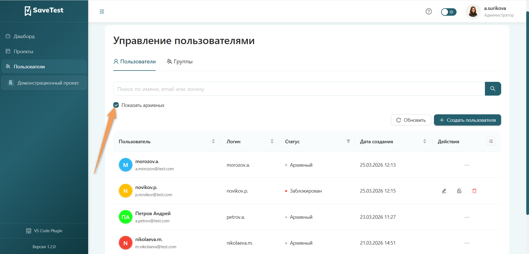Uncheck Показать архивных
This screenshot has height=254, width=529.
click(116, 105)
